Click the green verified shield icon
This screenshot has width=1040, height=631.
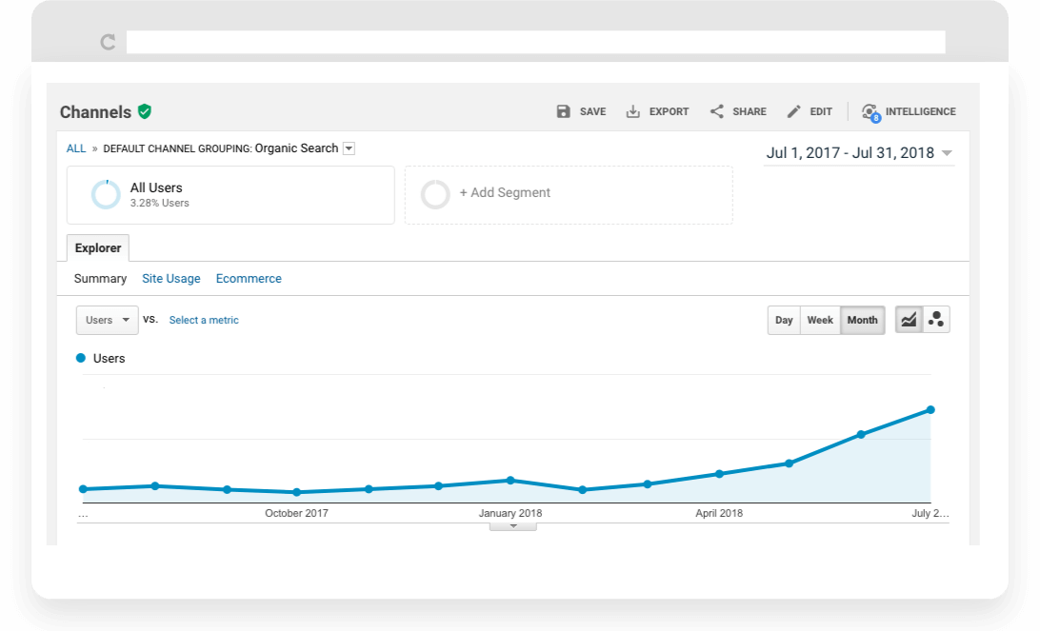tap(145, 111)
